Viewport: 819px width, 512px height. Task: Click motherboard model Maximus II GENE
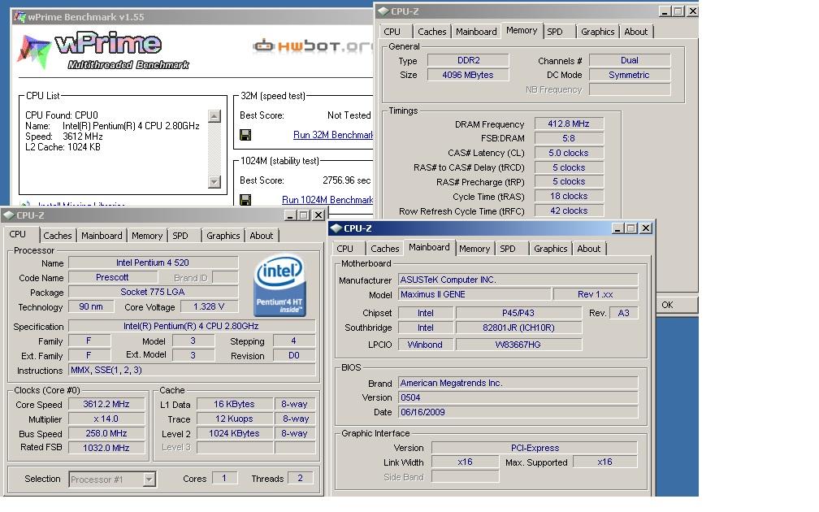[x=474, y=294]
